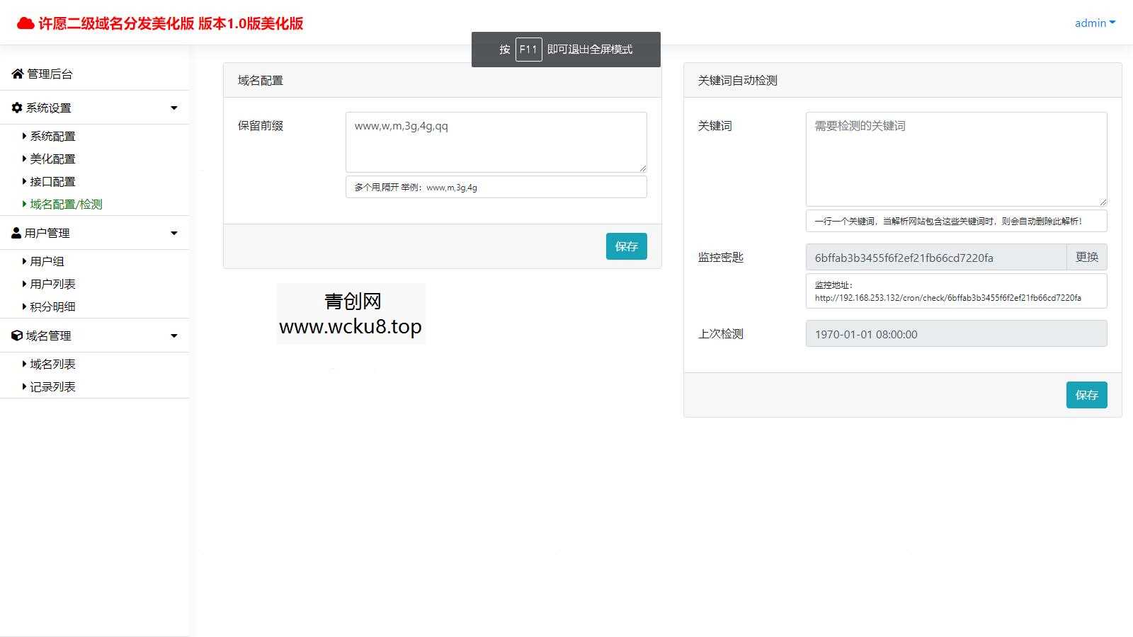Open 用户列表 under 用户管理
Screen dimensions: 1133x637
coord(52,283)
